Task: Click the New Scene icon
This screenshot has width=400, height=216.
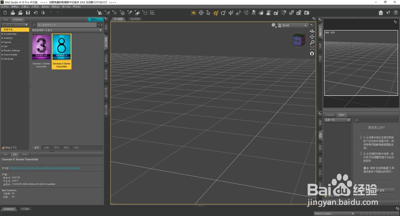Action: [5, 13]
